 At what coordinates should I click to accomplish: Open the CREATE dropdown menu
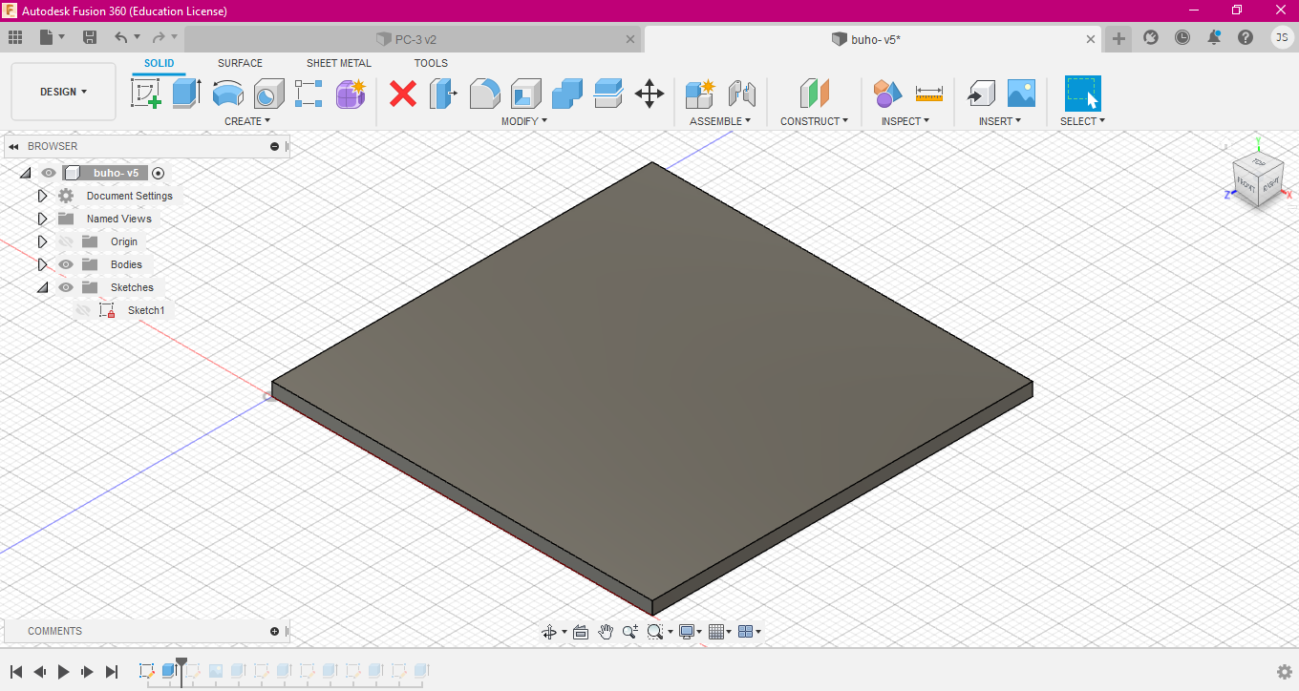(x=247, y=121)
